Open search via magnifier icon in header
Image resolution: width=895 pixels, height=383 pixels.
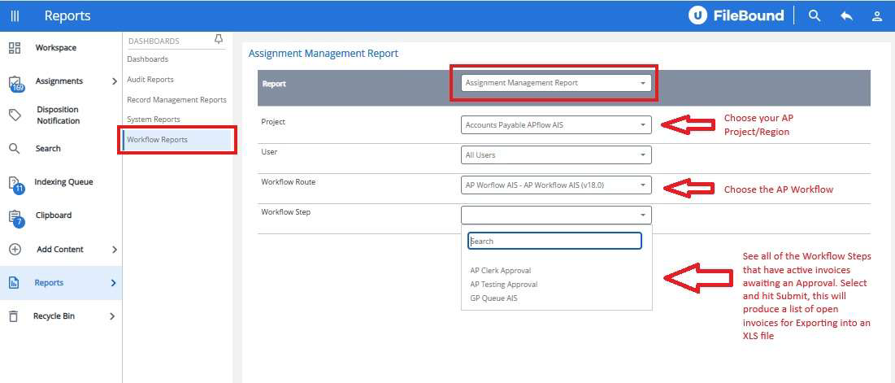(x=815, y=16)
